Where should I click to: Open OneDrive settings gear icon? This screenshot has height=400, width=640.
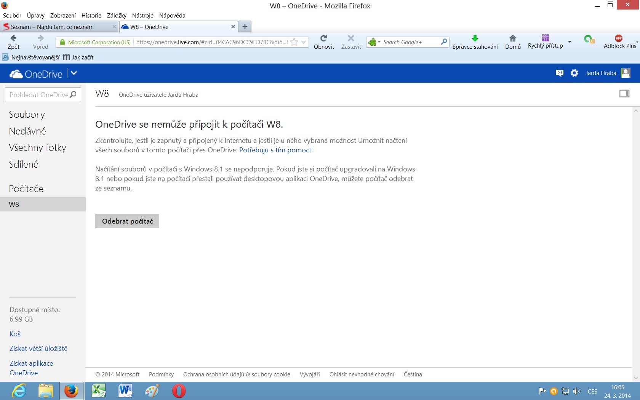(x=574, y=73)
